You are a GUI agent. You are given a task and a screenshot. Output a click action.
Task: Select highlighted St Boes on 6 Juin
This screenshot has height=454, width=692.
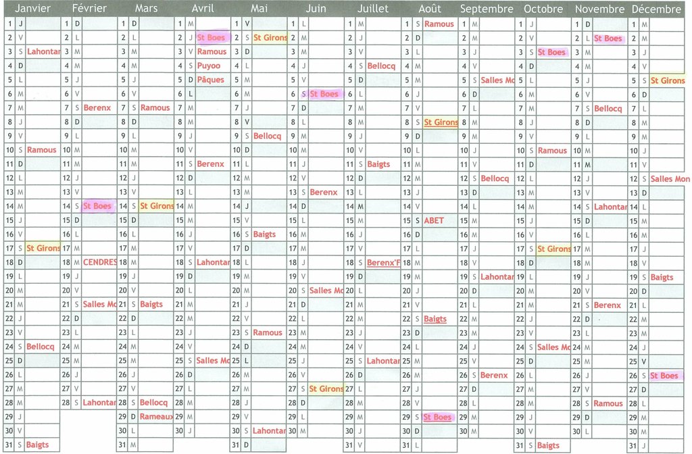(324, 94)
